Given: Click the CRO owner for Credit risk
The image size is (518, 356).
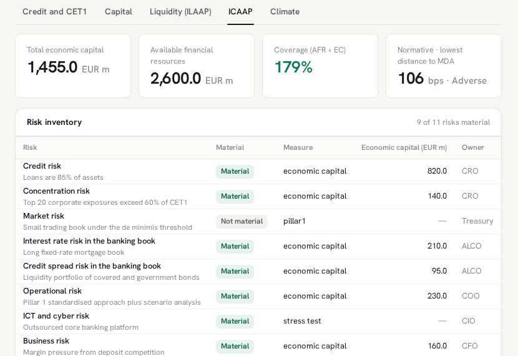Looking at the screenshot, I should [470, 171].
